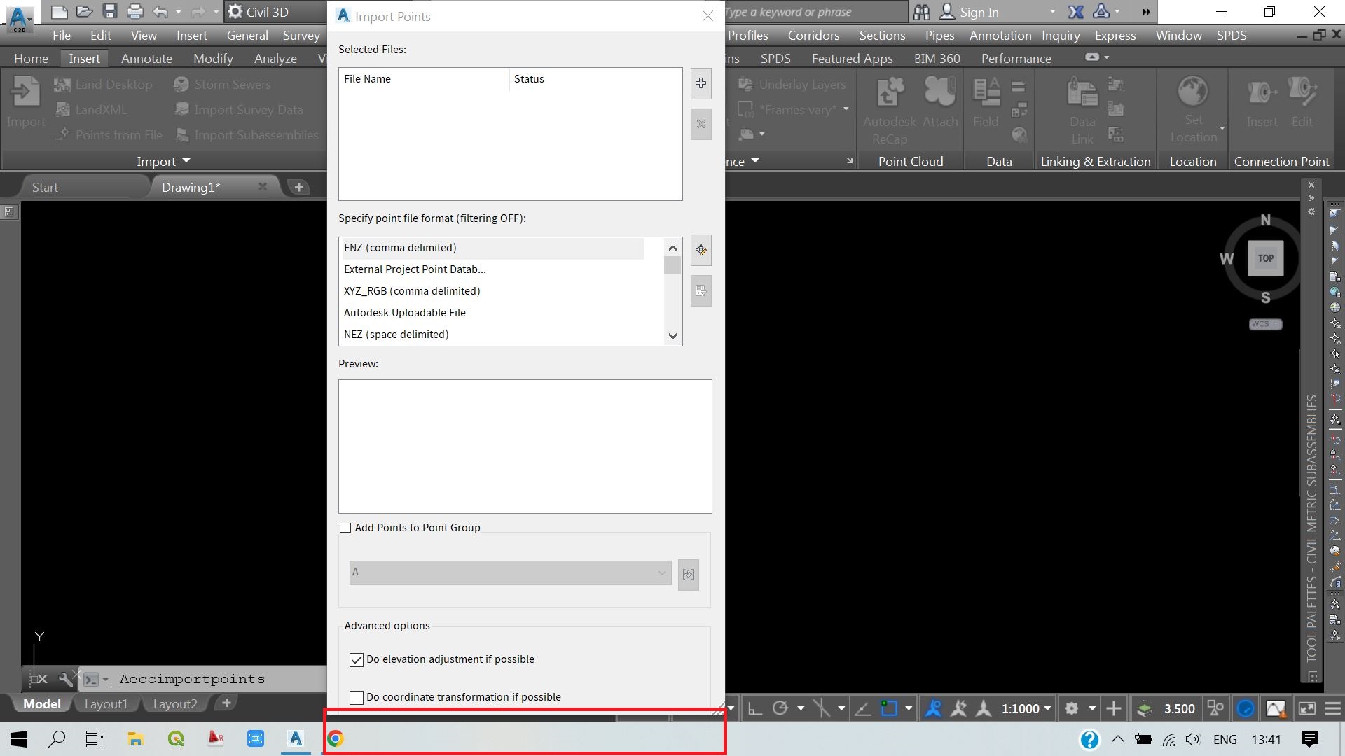This screenshot has height=756, width=1345.
Task: Open the Sign In dropdown arrow
Action: point(1052,12)
